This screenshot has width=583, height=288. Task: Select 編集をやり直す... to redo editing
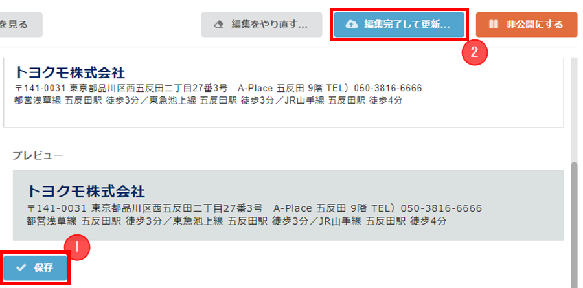click(262, 25)
